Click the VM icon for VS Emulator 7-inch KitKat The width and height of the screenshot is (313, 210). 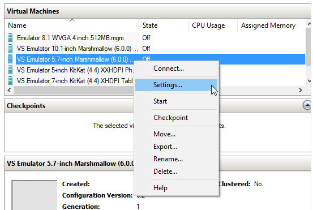10,80
